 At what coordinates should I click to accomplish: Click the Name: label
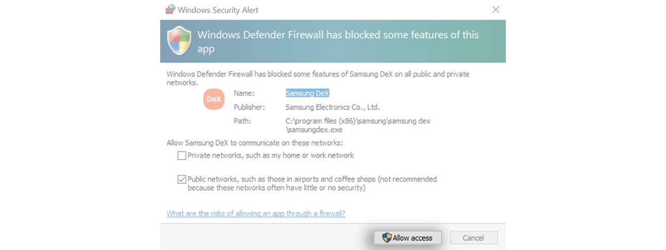pyautogui.click(x=244, y=93)
